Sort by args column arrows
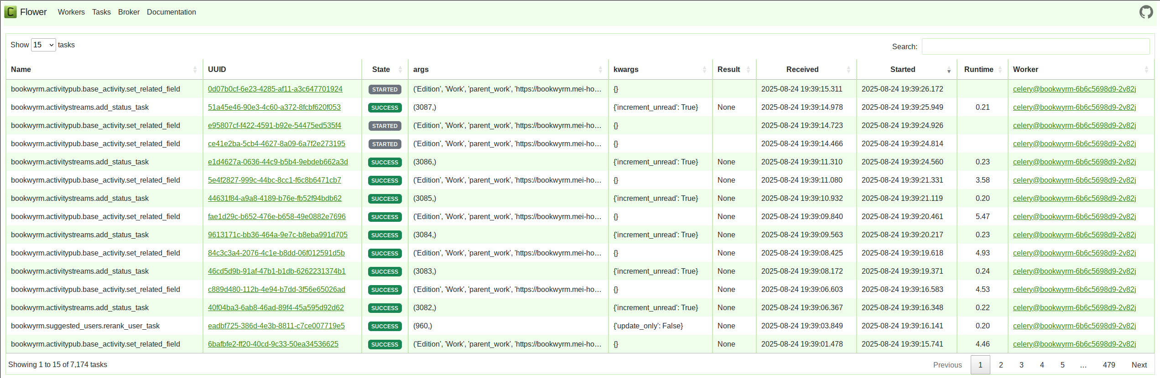 [600, 70]
